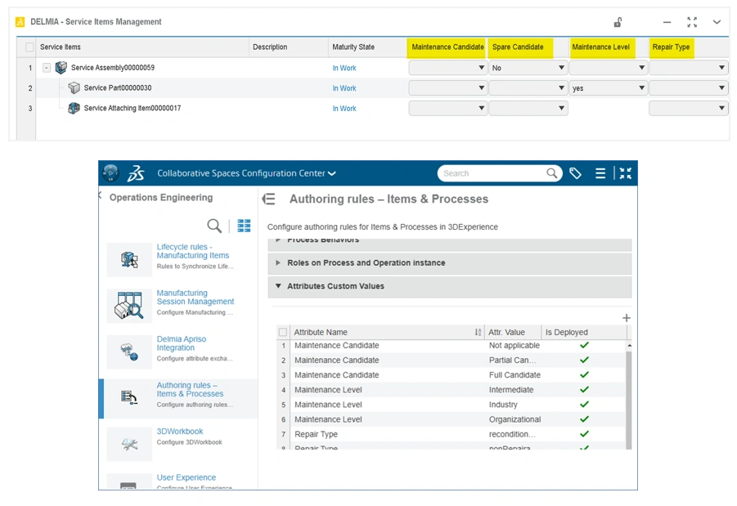Open Collaborative Spaces Configuration Center dropdown
Image resolution: width=737 pixels, height=506 pixels.
coord(246,173)
